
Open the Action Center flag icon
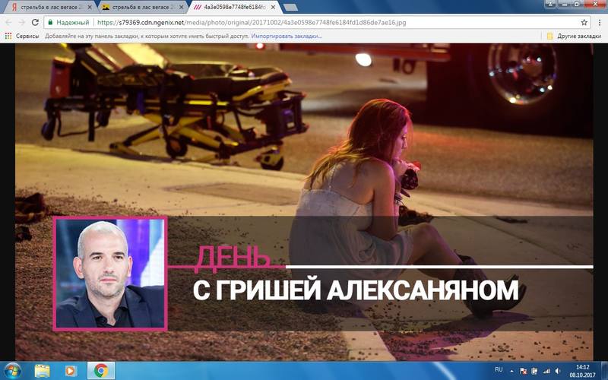(522, 371)
